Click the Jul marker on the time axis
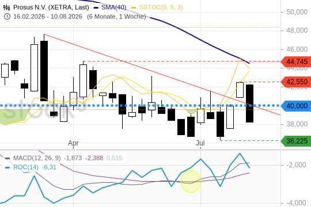The width and height of the screenshot is (311, 207). [x=200, y=143]
